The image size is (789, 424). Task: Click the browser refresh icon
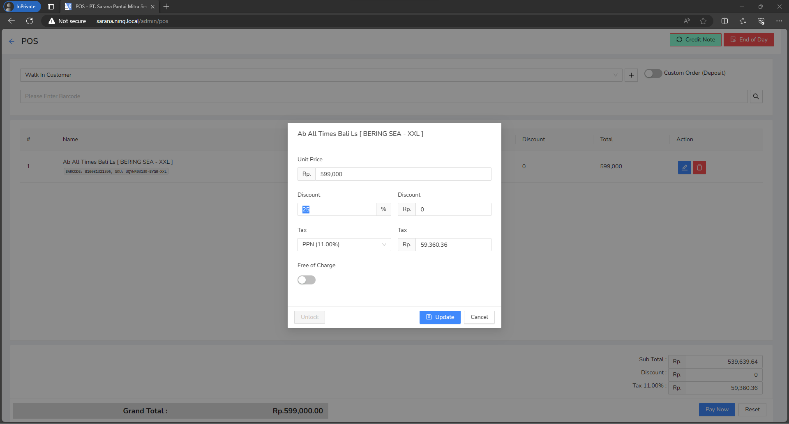click(30, 21)
